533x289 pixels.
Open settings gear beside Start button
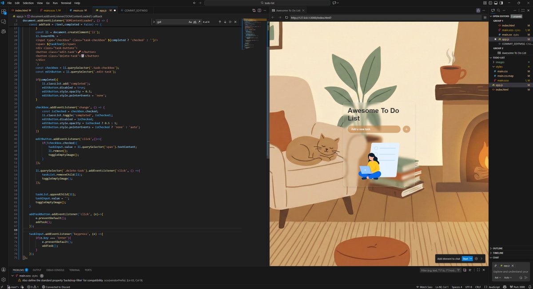coord(476,259)
